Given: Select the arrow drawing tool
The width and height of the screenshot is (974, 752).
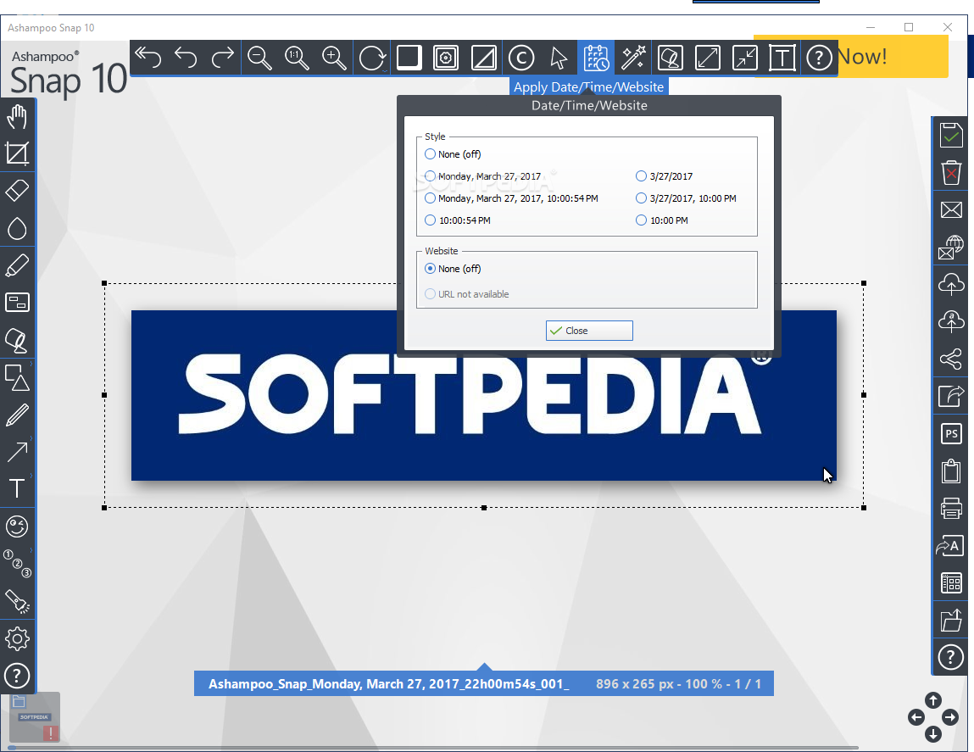Looking at the screenshot, I should pyautogui.click(x=18, y=452).
